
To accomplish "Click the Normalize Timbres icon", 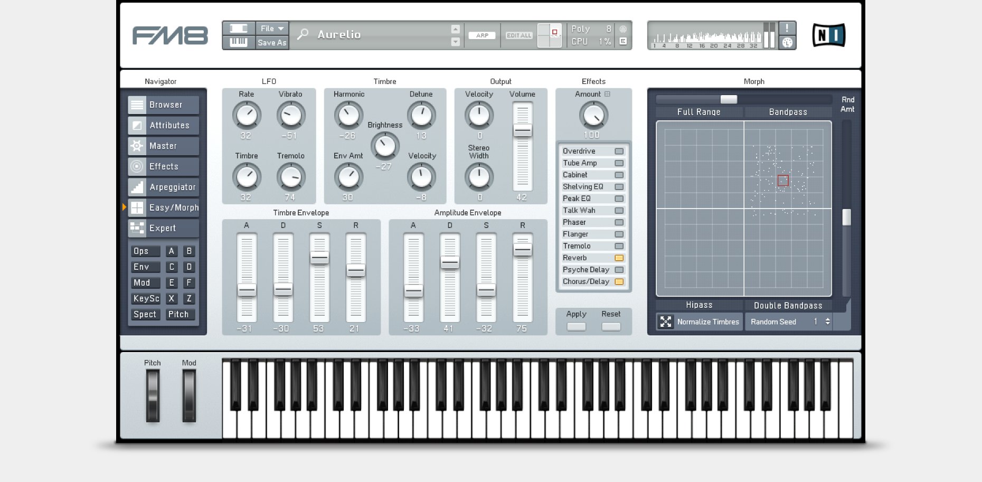I will [666, 322].
